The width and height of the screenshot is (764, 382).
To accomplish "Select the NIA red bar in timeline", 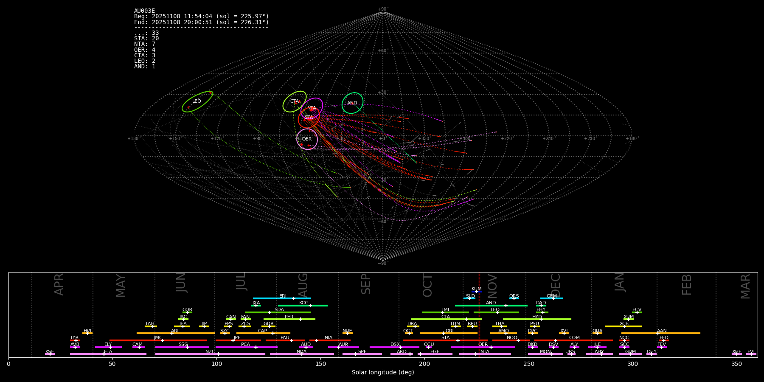I will pos(330,340).
